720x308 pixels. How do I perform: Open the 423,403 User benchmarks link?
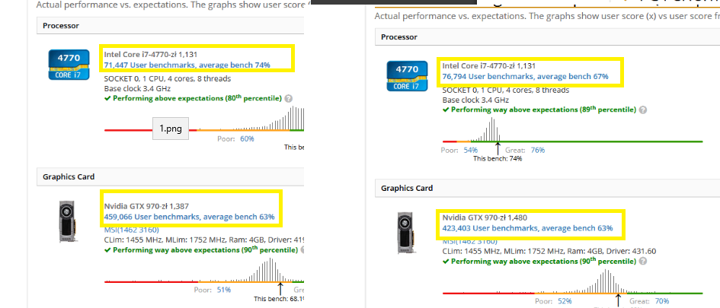click(x=527, y=228)
